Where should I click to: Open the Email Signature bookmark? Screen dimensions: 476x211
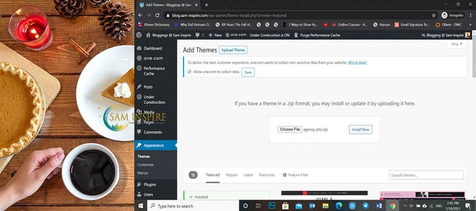coord(412,25)
